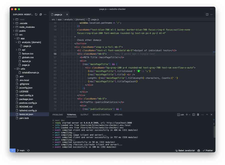The width and height of the screenshot is (225, 165).
Task: Maximize the terminal panel with chevron up
Action: [207, 115]
